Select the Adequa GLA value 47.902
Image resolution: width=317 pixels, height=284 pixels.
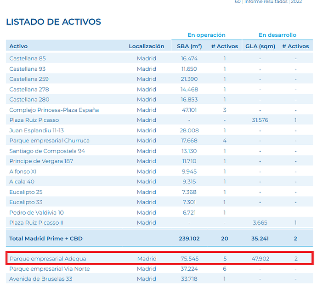tap(260, 259)
